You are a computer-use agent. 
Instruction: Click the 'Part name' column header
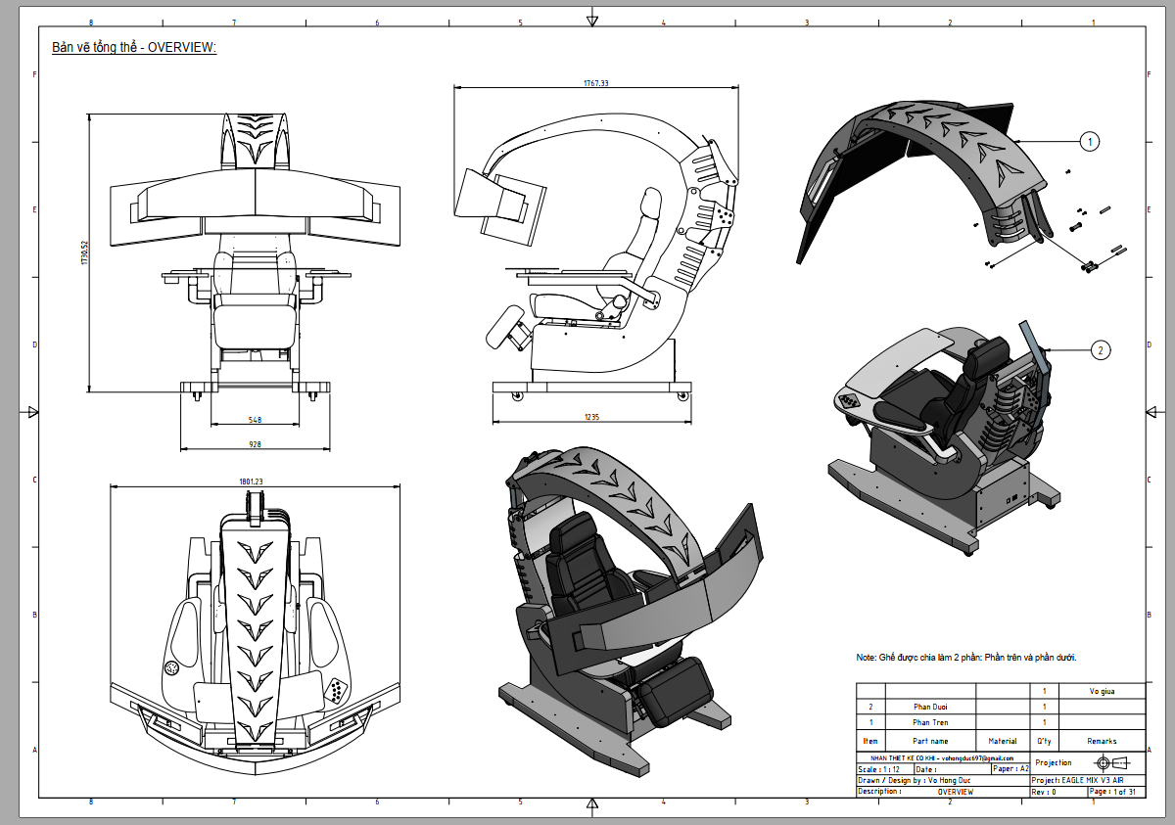930,741
